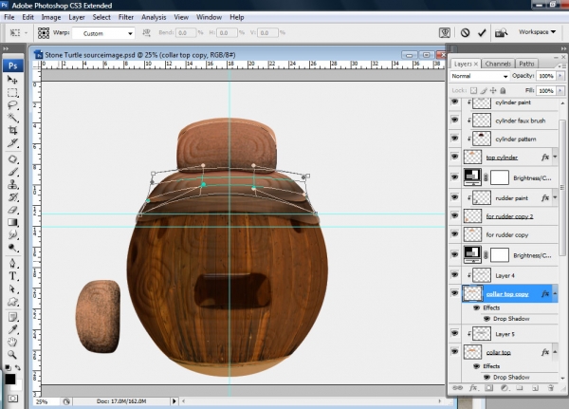Add layer style via fx icon at panel bottom
This screenshot has width=569, height=409.
(x=473, y=388)
